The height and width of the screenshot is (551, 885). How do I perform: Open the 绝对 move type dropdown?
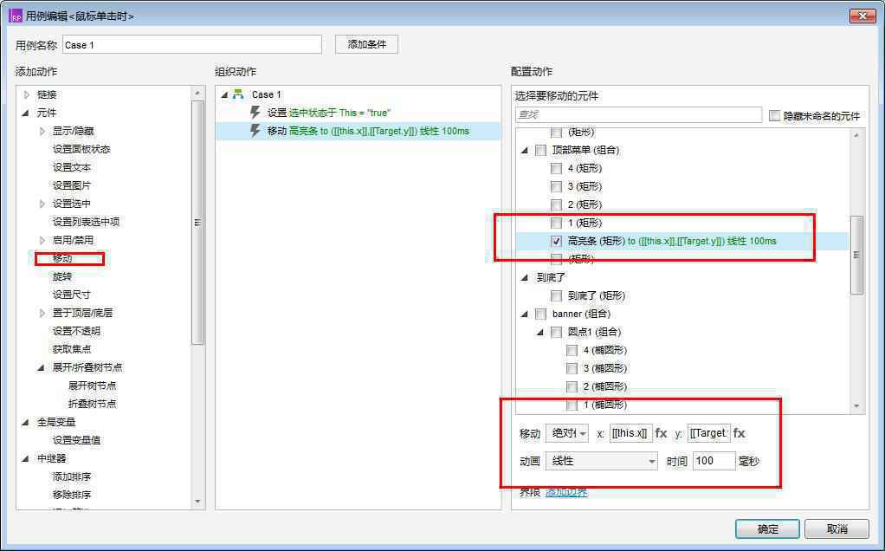(566, 433)
